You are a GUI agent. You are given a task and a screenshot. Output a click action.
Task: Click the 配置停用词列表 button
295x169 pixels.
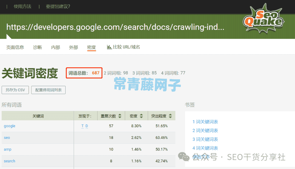tap(48, 90)
